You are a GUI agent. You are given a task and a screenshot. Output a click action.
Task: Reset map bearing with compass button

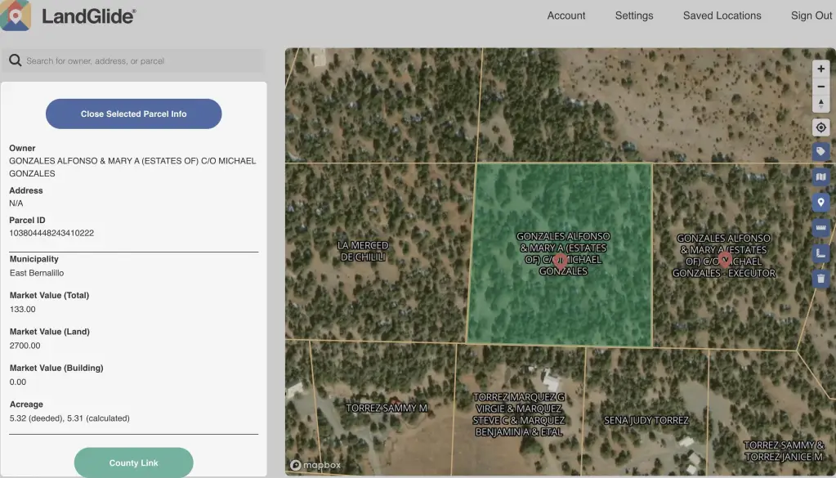tap(821, 104)
